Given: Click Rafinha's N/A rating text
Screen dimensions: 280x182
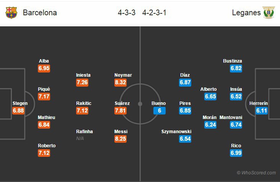Looking at the screenshot, I should [80, 138].
